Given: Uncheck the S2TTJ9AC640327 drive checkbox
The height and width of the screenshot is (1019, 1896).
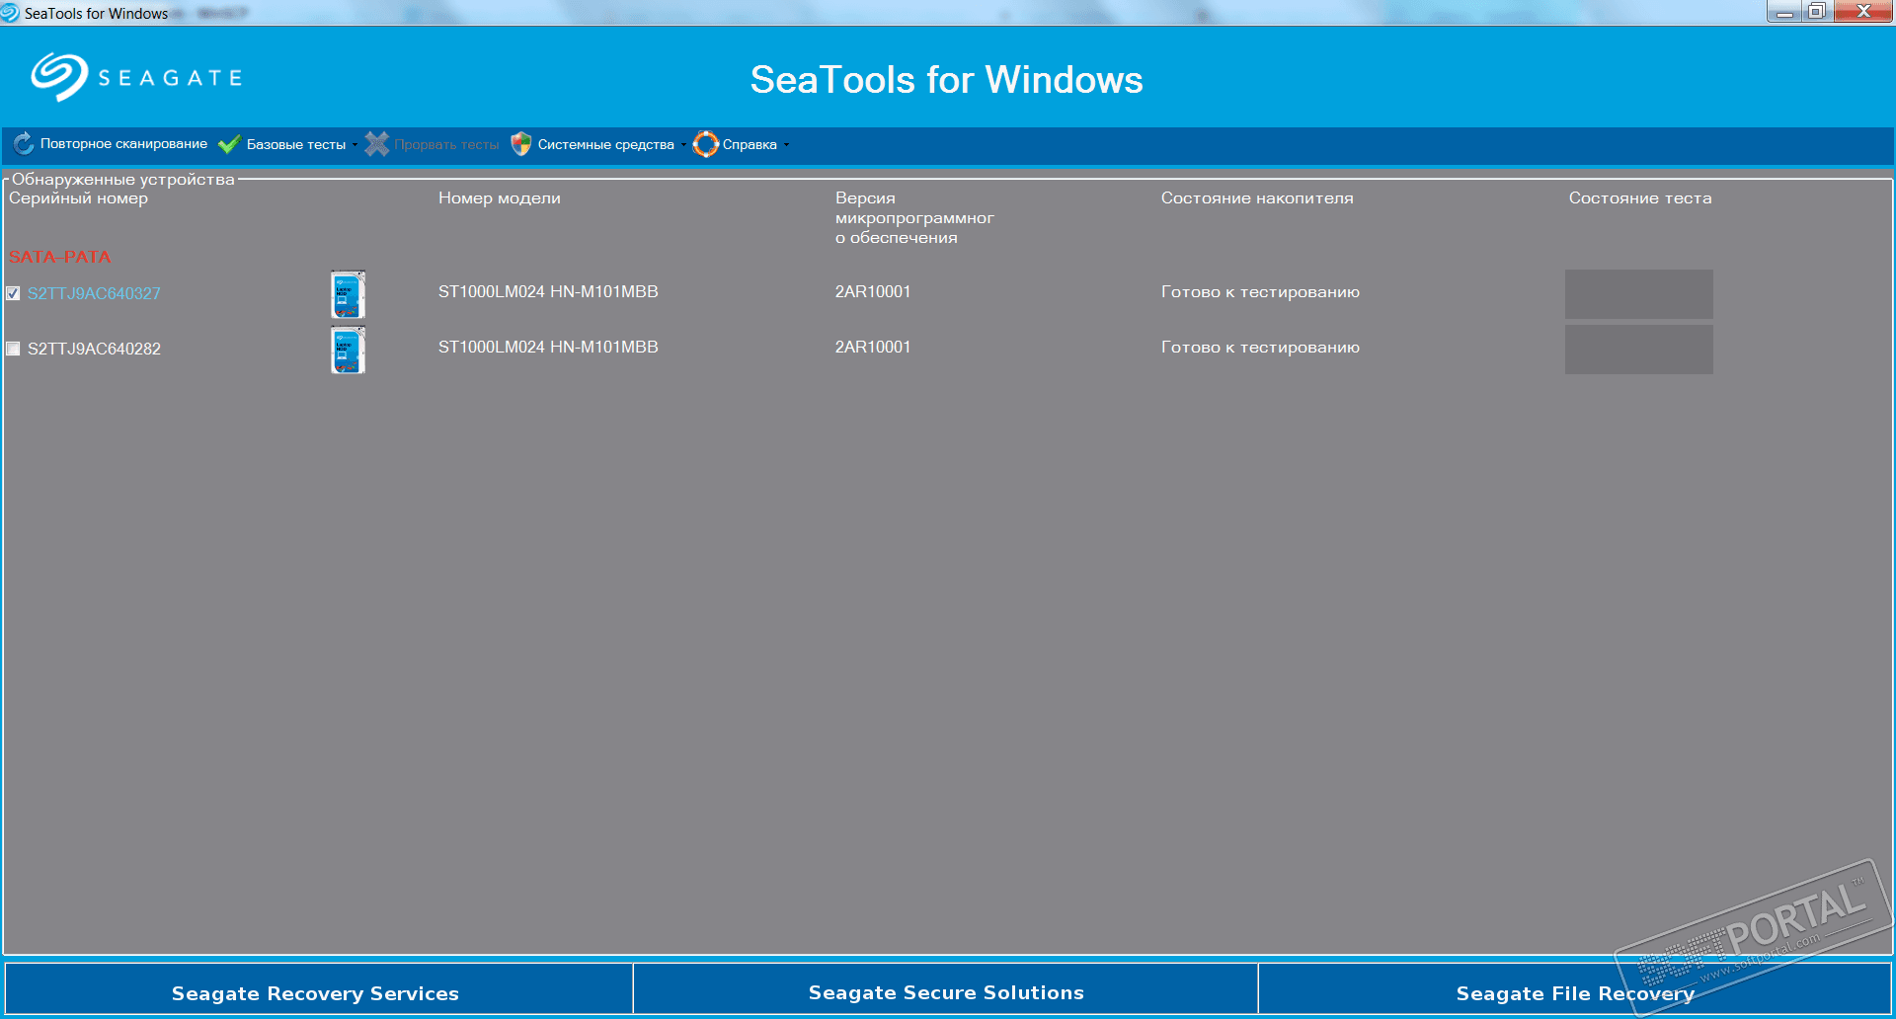Looking at the screenshot, I should (13, 293).
